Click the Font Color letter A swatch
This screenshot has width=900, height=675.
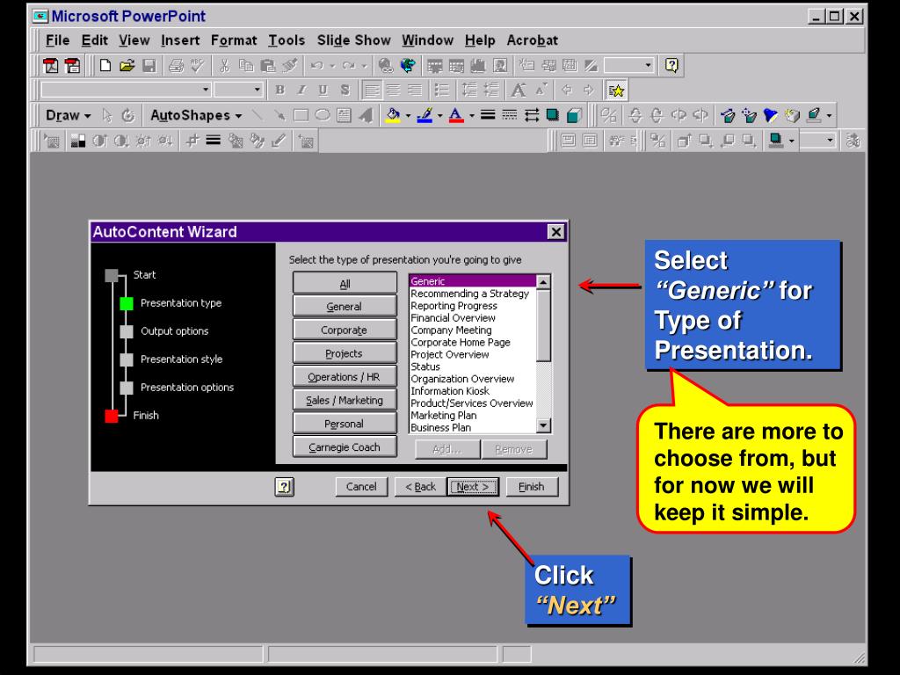(x=456, y=115)
